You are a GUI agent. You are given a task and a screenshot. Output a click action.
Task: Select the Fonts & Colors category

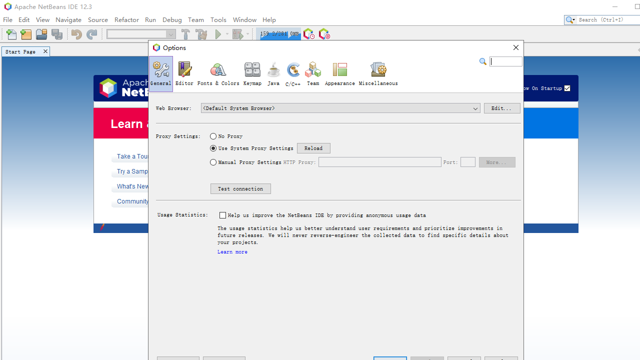click(218, 73)
